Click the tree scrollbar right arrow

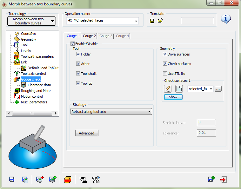[56, 113]
